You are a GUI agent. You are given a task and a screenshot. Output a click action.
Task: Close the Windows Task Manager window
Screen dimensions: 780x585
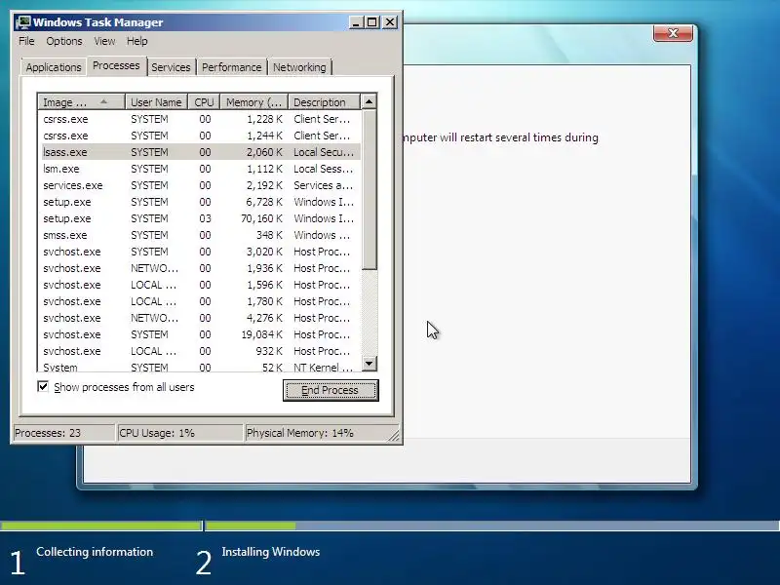pos(390,22)
